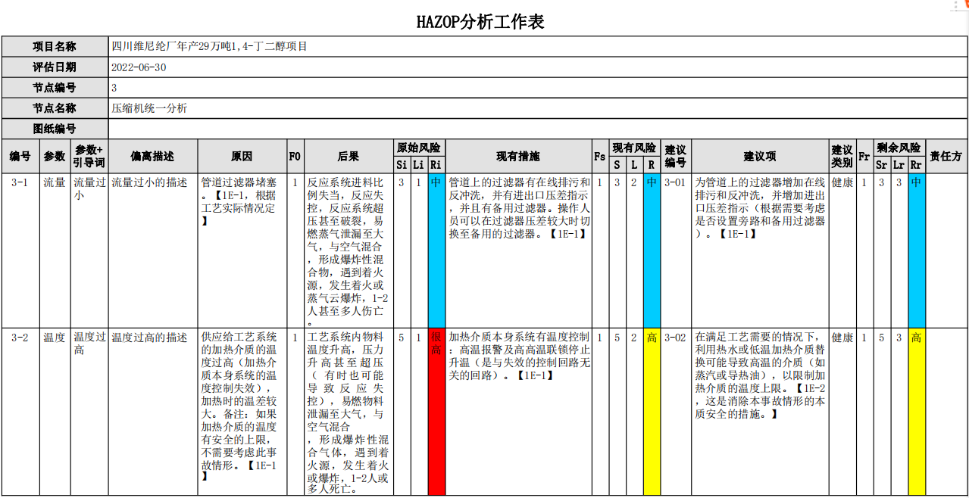The width and height of the screenshot is (969, 498).
Task: Click the 建议类别 column header
Action: click(843, 156)
